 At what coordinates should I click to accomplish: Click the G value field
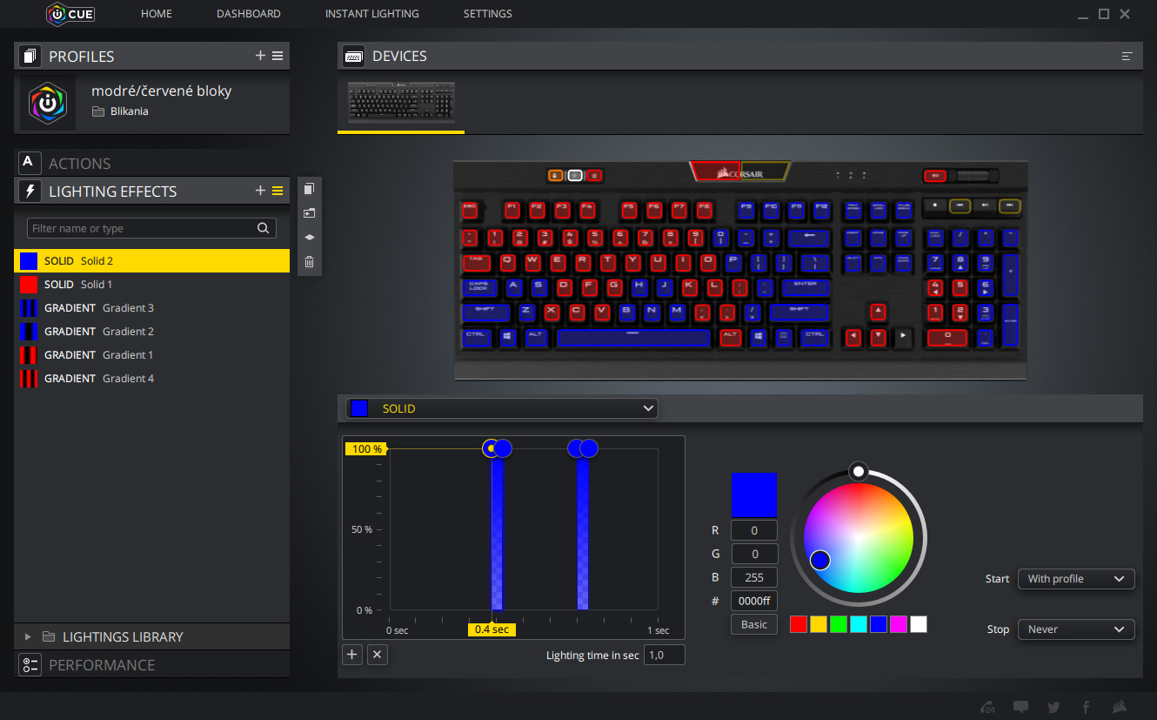[x=754, y=554]
